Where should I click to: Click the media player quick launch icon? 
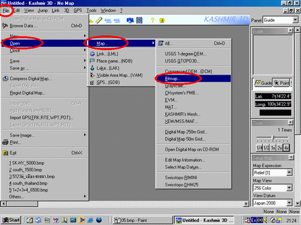82,220
